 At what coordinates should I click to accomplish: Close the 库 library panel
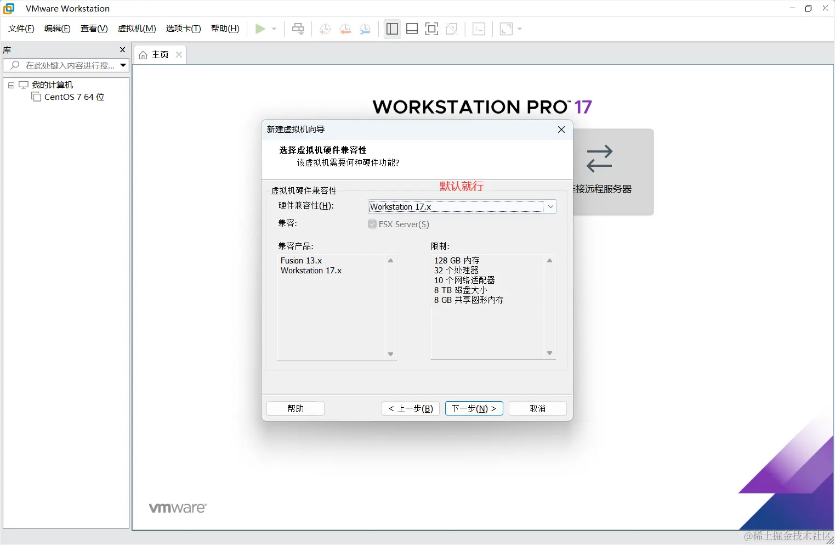click(x=122, y=50)
